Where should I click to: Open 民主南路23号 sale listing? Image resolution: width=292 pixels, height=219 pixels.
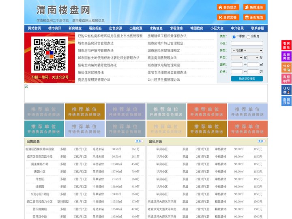tap(40, 164)
